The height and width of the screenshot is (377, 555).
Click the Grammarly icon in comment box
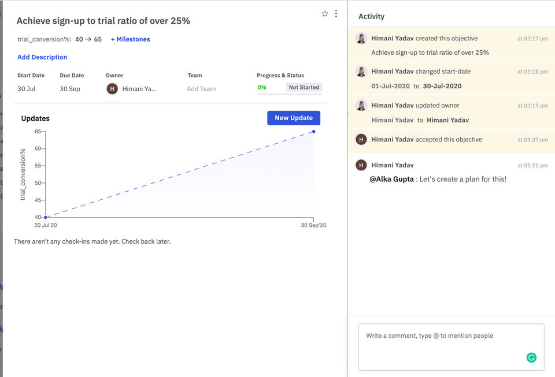pos(531,358)
